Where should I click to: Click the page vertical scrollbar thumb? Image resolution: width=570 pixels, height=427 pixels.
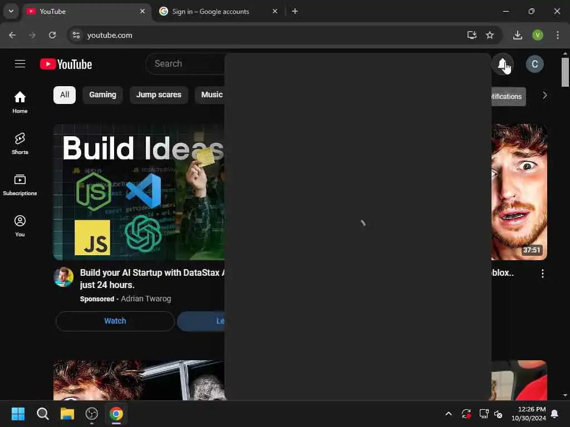(565, 72)
